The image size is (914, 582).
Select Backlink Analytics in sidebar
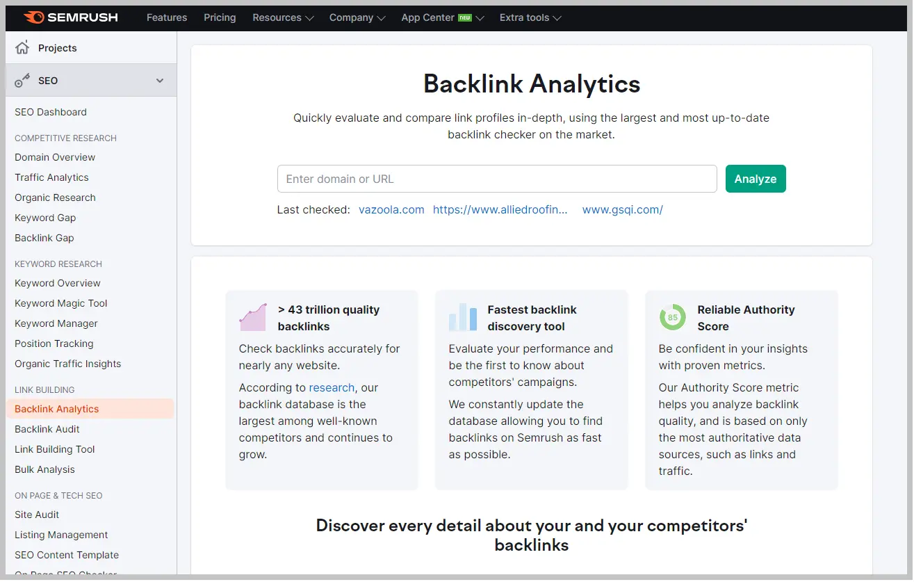pos(90,409)
